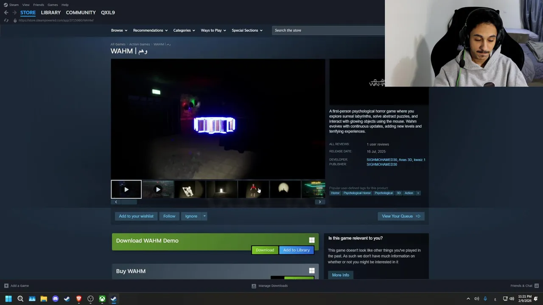Screen dimensions: 543x305
Task: Expand the Ways to Play dropdown
Action: pyautogui.click(x=213, y=30)
